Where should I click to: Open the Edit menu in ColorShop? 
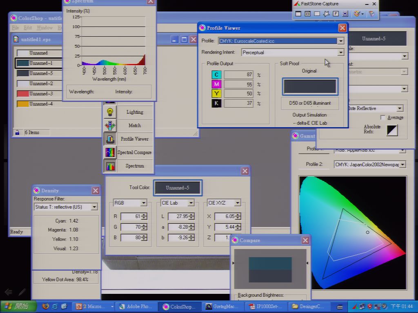coord(27,28)
